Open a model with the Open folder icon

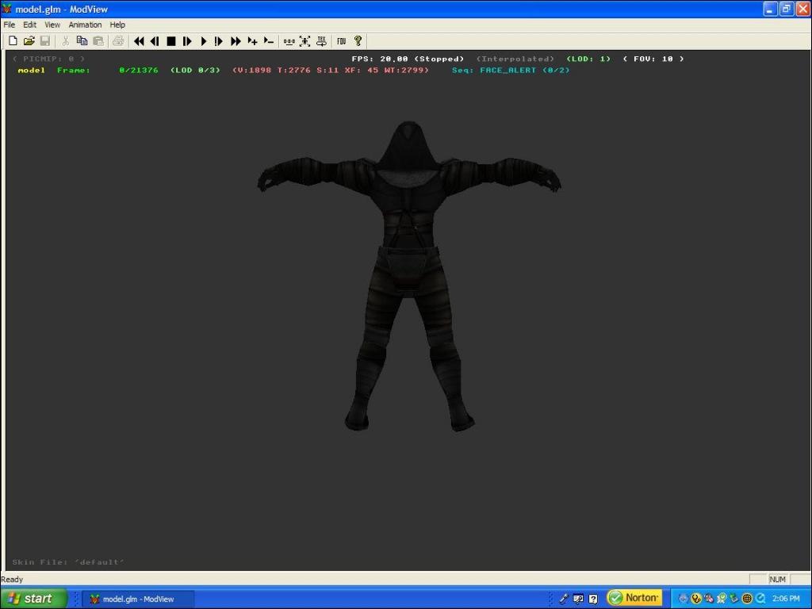(29, 40)
